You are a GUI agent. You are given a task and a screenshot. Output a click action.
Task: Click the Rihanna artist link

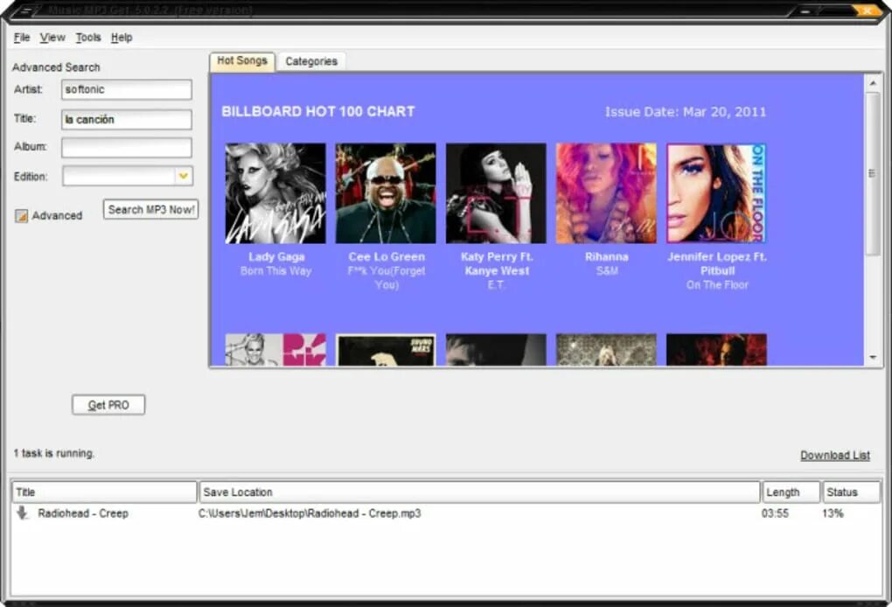click(607, 256)
